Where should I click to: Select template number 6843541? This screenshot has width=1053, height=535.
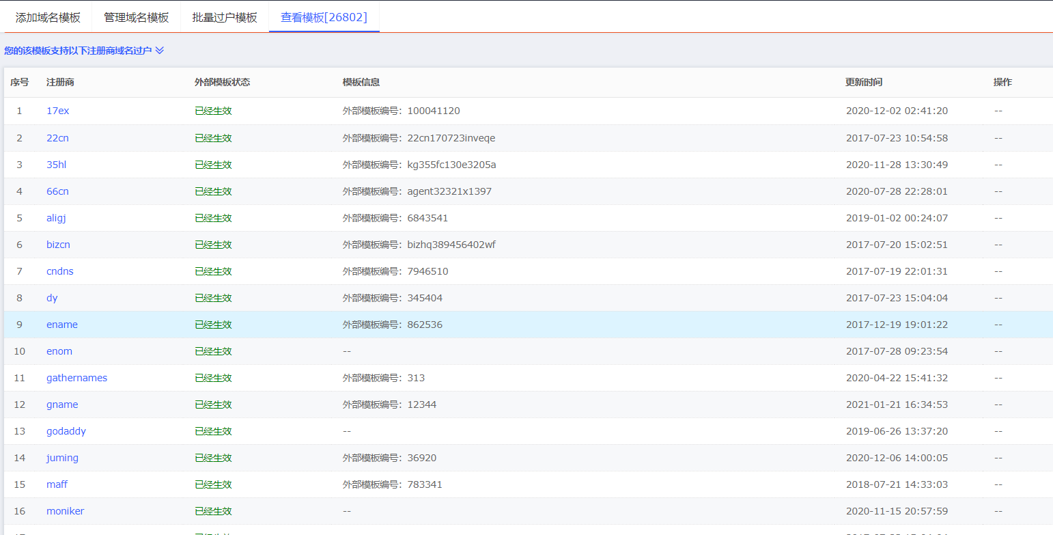pyautogui.click(x=427, y=218)
